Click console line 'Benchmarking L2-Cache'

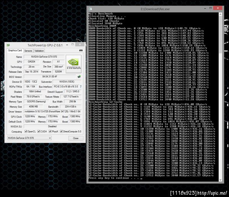pyautogui.click(x=105, y=102)
